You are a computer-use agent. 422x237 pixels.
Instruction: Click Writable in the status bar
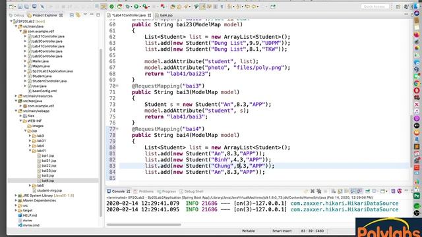[x=248, y=231]
